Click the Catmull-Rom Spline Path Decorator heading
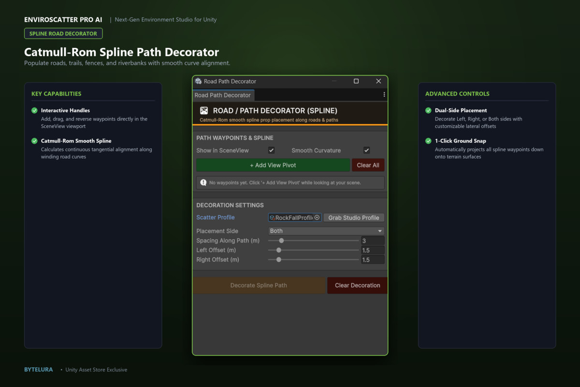Screen dimensions: 580x387 click(122, 52)
